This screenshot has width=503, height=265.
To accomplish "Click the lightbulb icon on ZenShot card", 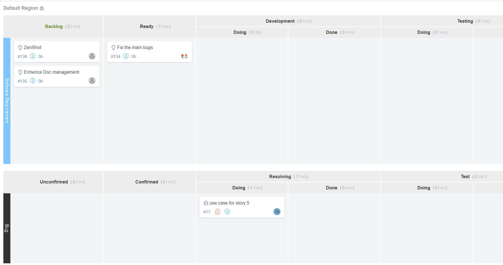I will (20, 48).
